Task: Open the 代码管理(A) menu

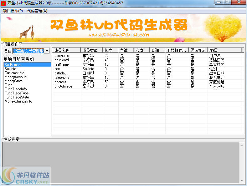Action: pos(37,11)
